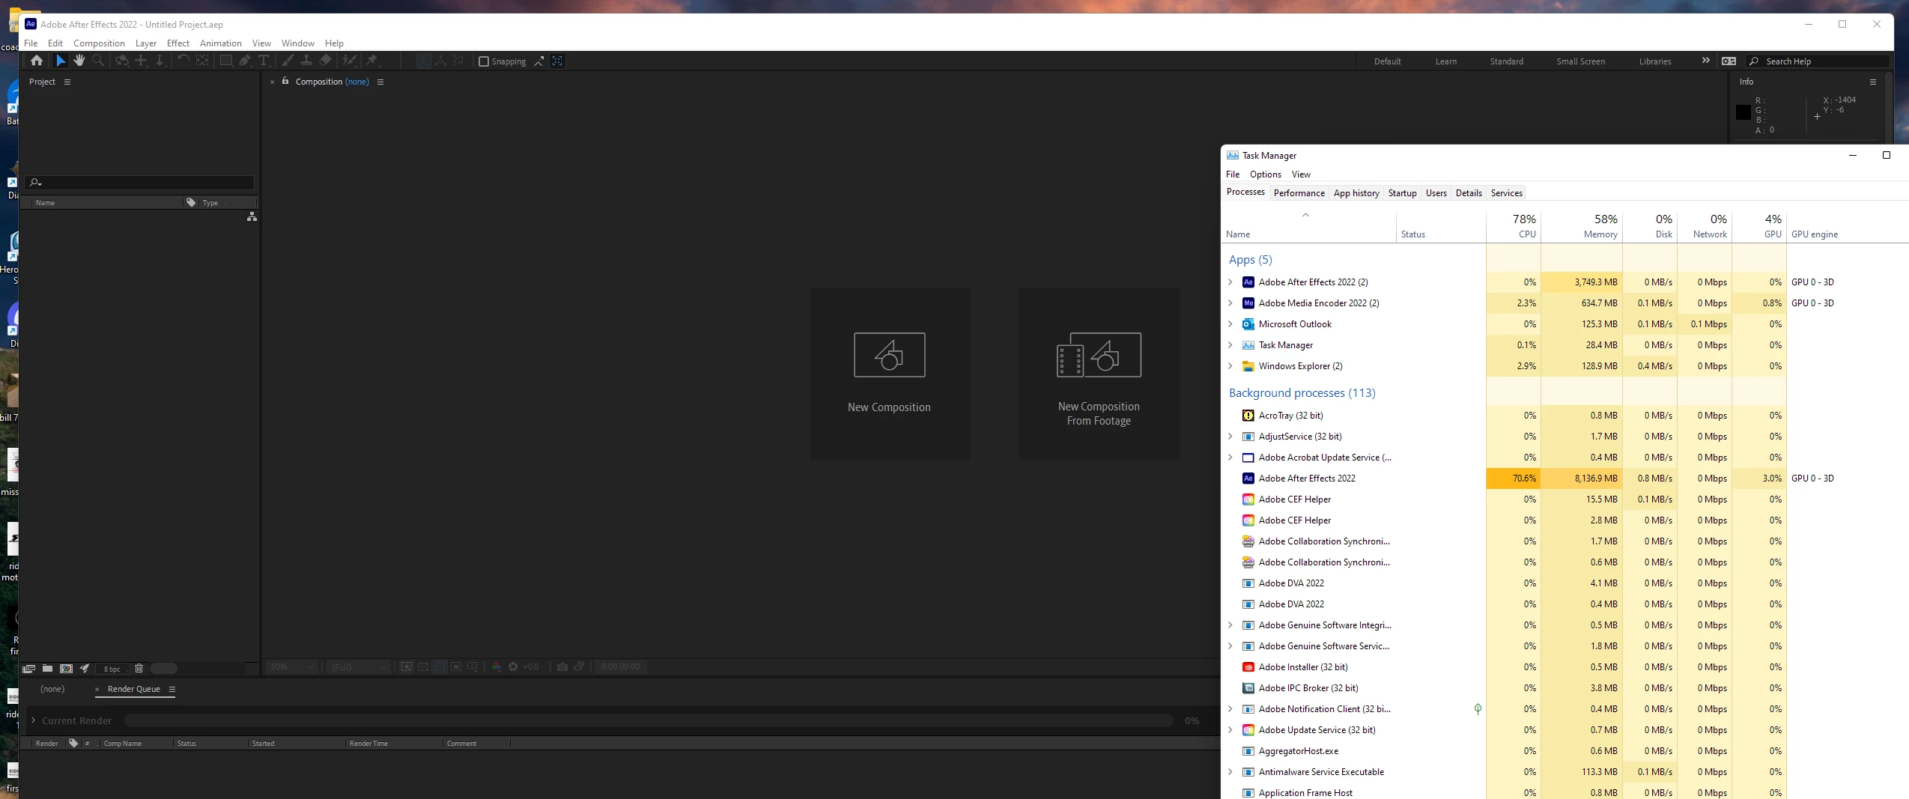Select the Selection arrow tool
This screenshot has width=1909, height=799.
(x=61, y=61)
